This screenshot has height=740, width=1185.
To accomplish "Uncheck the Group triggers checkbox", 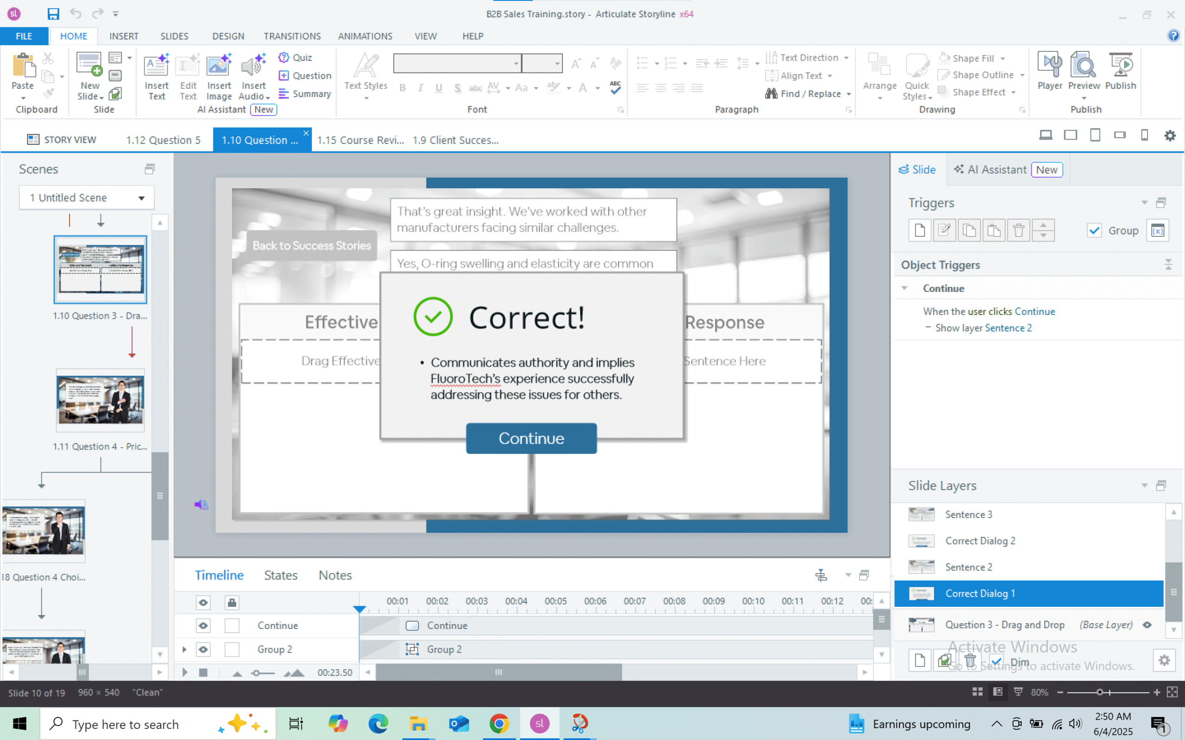I will point(1094,230).
